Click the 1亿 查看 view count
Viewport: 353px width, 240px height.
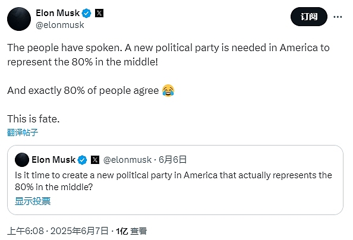coord(131,231)
